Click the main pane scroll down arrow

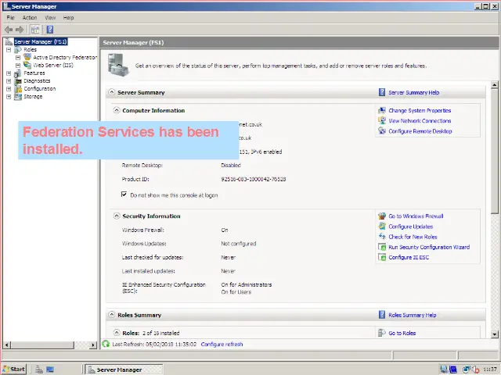coord(495,334)
